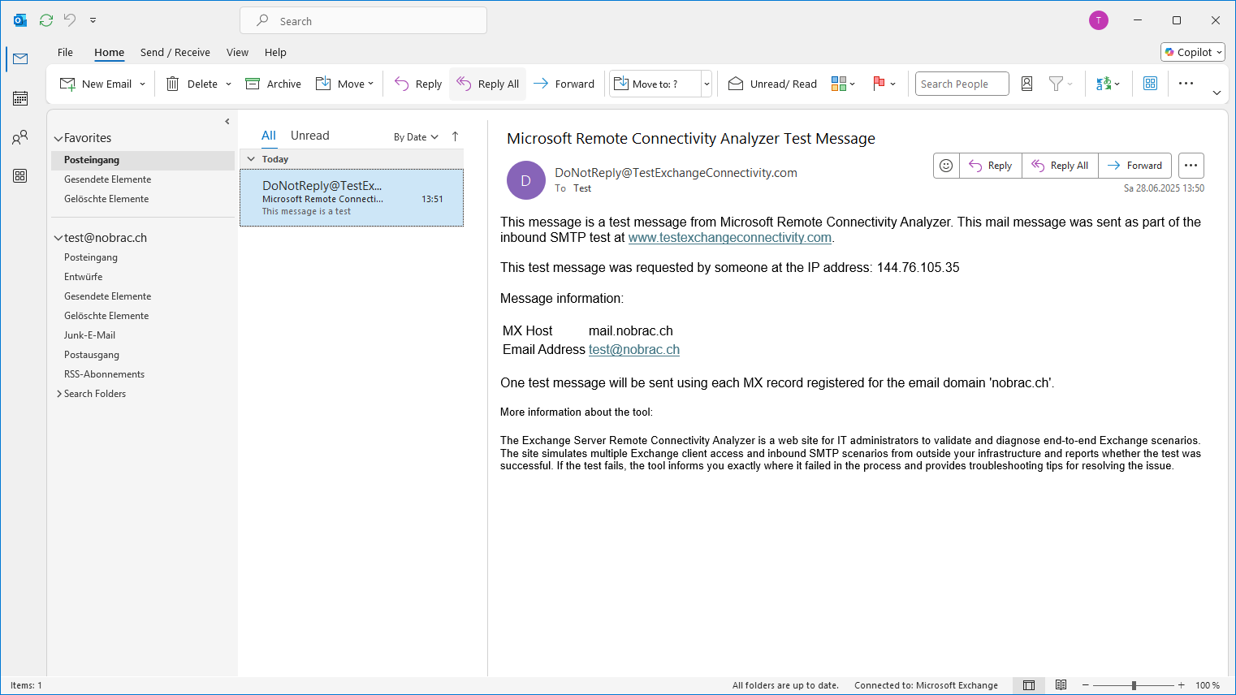The image size is (1236, 695).
Task: Delete the selected message
Action: [192, 84]
